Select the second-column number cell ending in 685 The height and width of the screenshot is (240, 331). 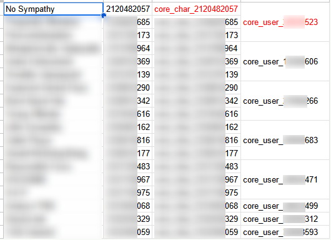click(x=127, y=22)
